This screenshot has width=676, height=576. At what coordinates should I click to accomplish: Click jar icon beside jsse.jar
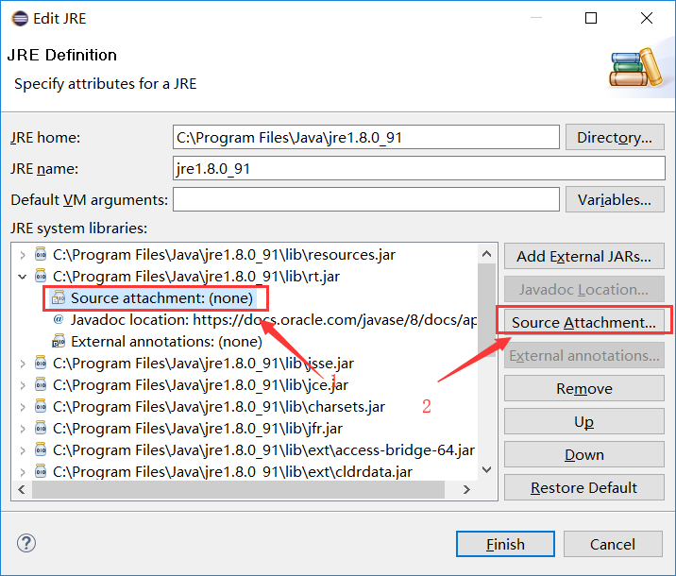[41, 363]
